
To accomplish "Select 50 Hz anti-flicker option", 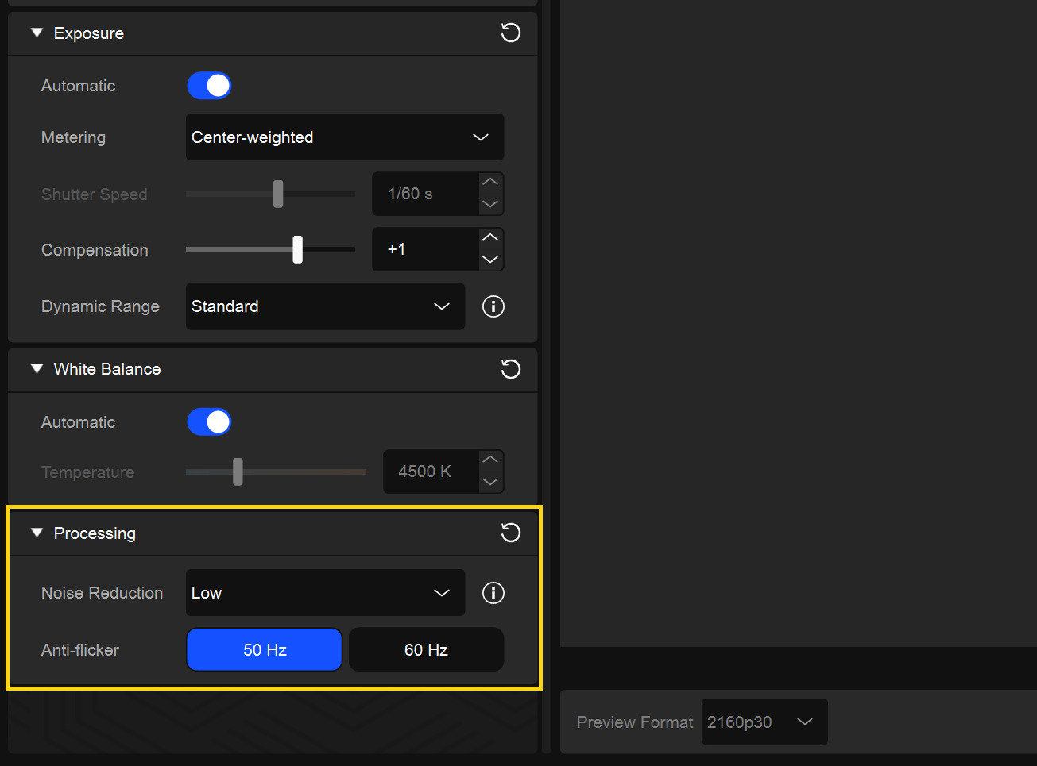I will tap(265, 650).
